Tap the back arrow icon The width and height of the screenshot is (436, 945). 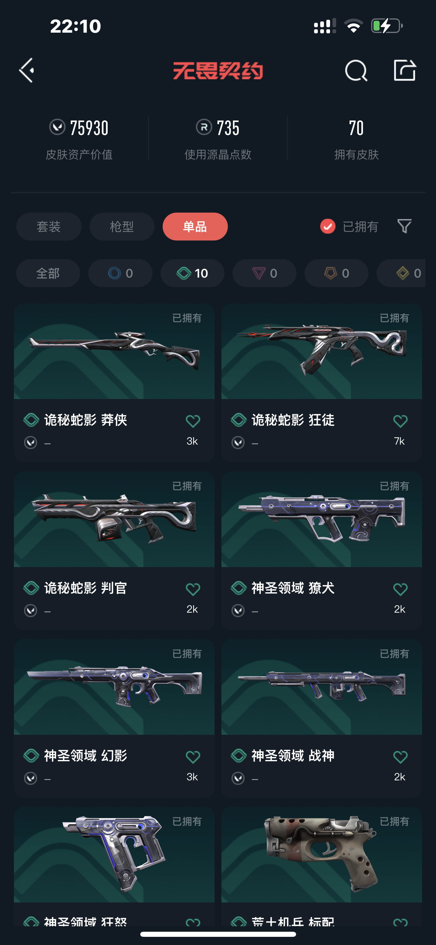(x=27, y=70)
